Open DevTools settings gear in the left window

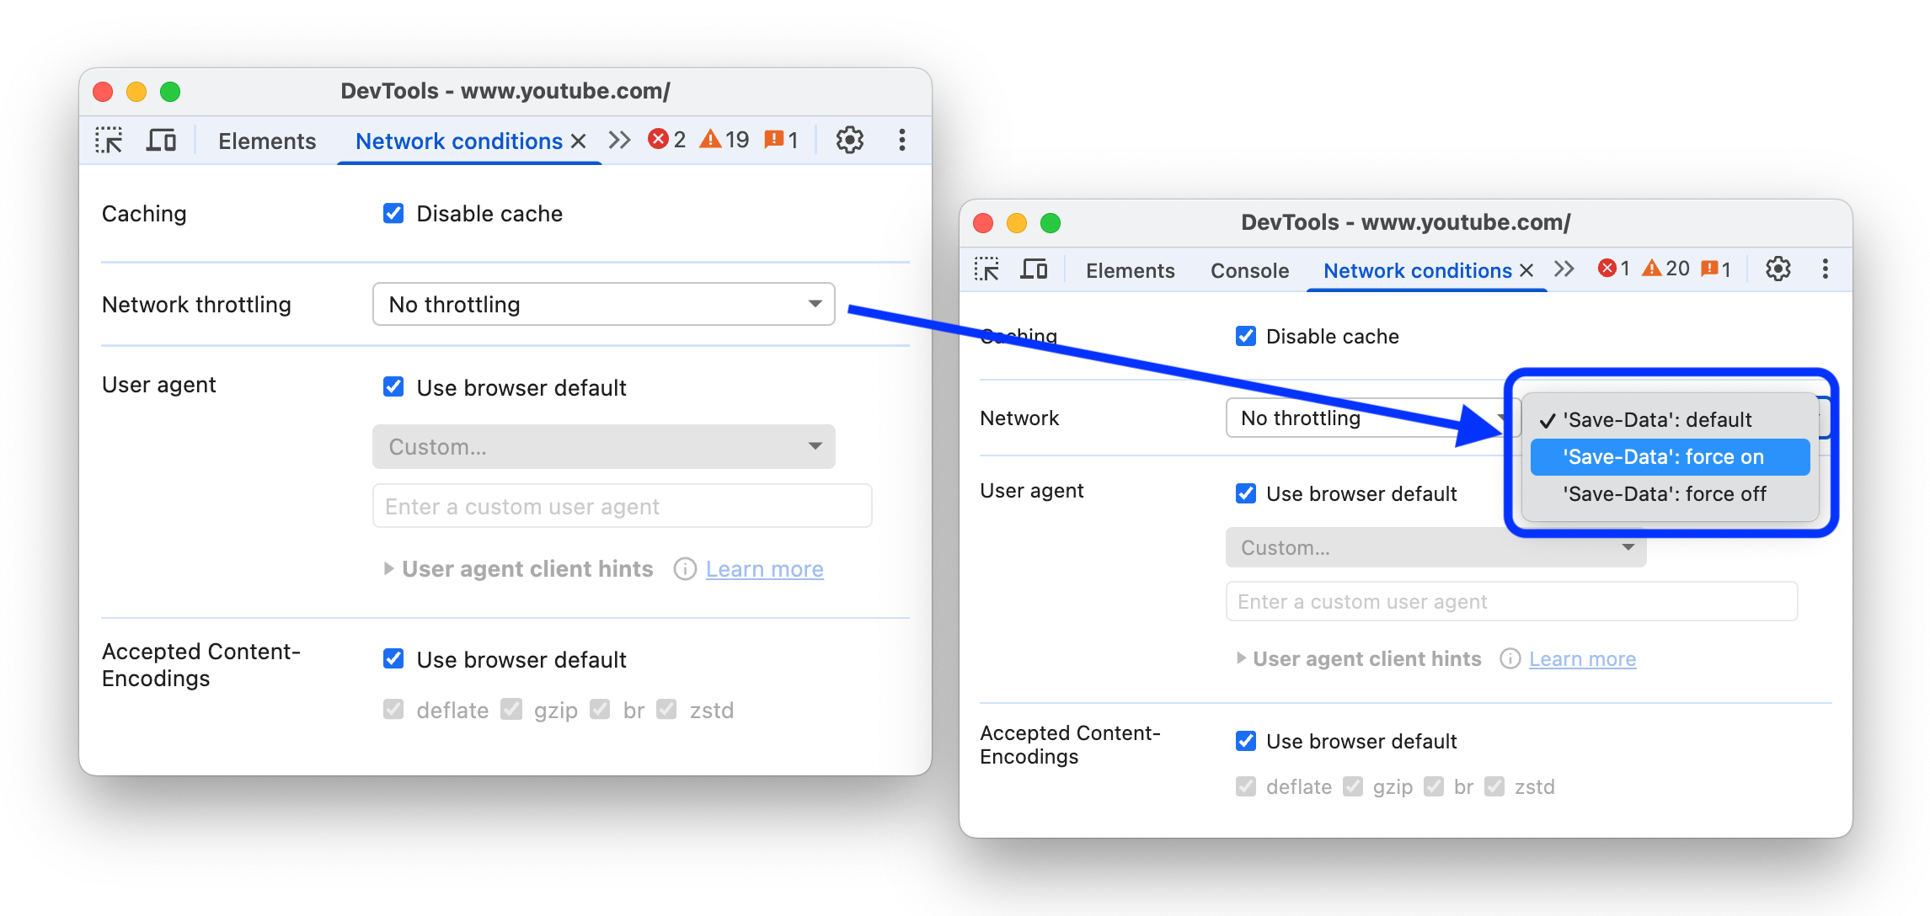(850, 140)
